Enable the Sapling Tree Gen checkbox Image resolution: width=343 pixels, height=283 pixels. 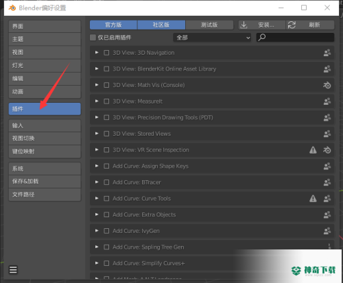pos(106,247)
